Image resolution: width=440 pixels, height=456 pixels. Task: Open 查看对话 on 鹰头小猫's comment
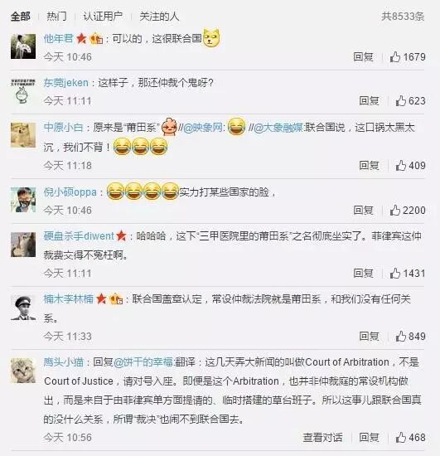pos(322,438)
